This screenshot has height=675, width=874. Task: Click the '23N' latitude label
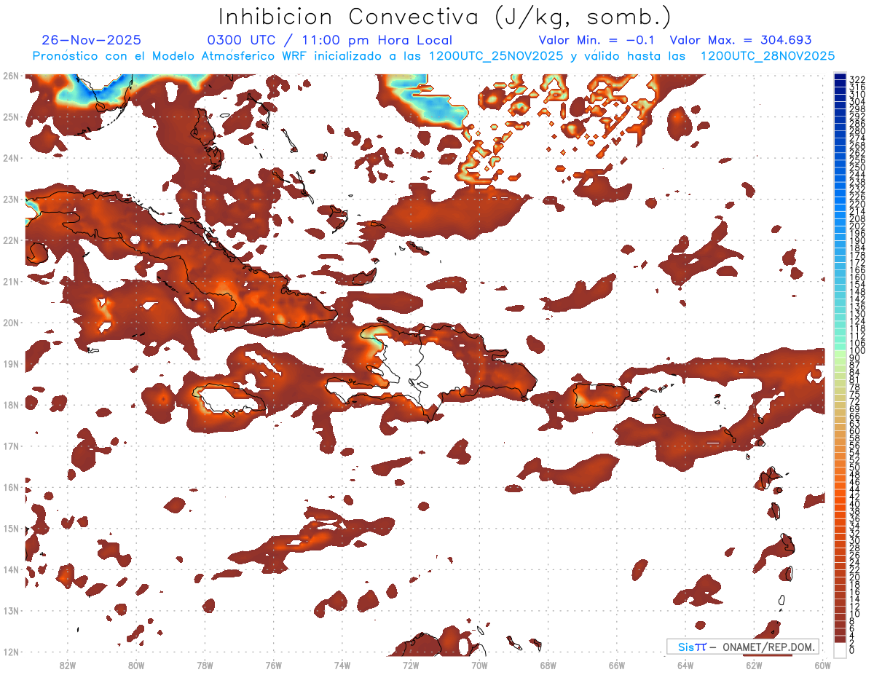tap(11, 199)
